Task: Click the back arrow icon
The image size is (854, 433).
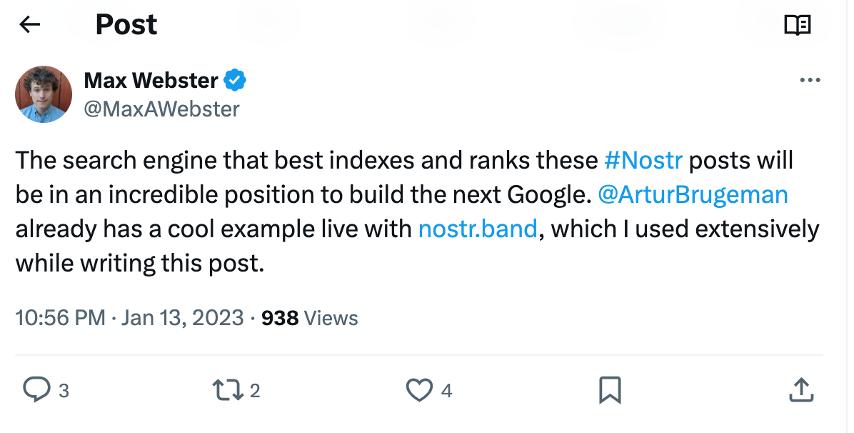Action: tap(29, 25)
